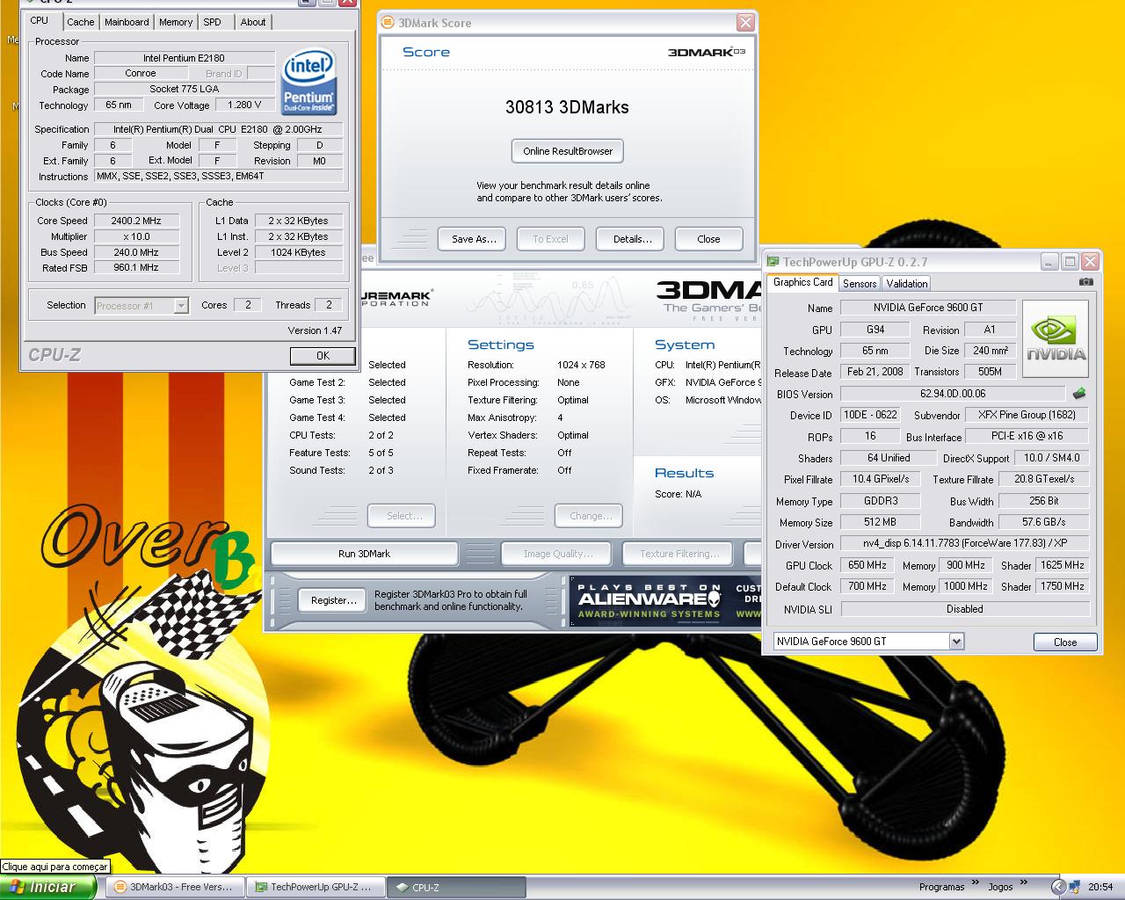Open the Processor #1 selection dropdown in CPU-Z

pyautogui.click(x=181, y=305)
